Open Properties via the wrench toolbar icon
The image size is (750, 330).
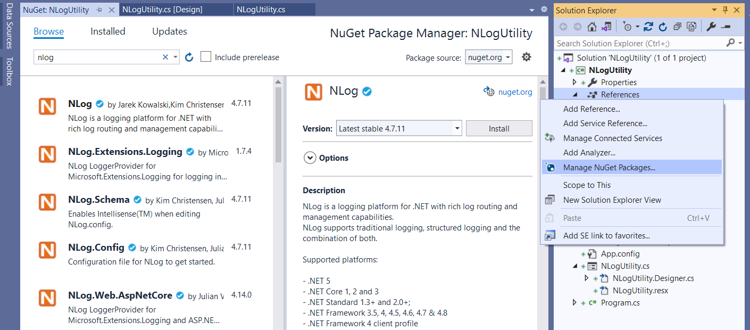pos(711,27)
